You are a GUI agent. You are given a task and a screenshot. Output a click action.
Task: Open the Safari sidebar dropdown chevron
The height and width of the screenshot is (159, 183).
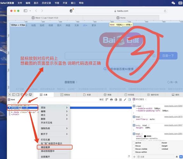pyautogui.click(x=30, y=11)
